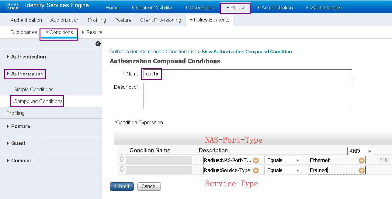Open the Equals dropdown for Service-Type

[x=283, y=170]
